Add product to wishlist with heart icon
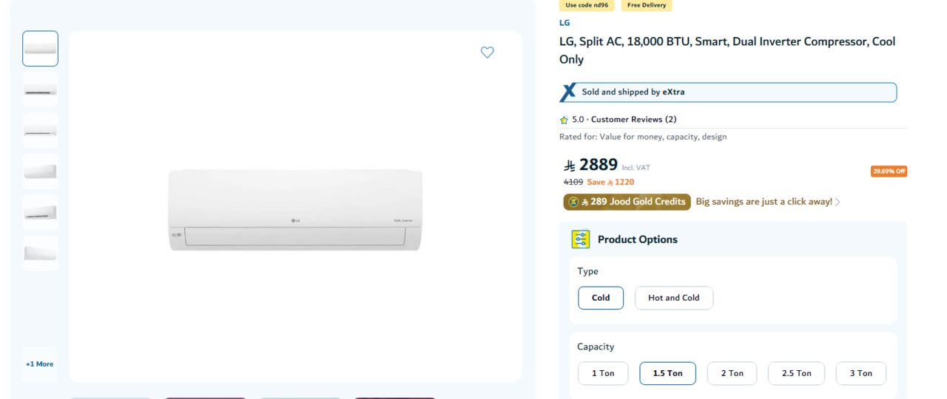This screenshot has width=947, height=399. (x=487, y=52)
